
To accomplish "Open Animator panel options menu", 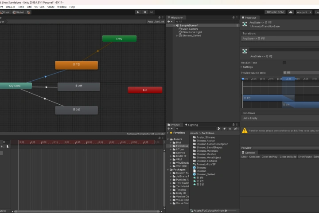I will [x=163, y=17].
